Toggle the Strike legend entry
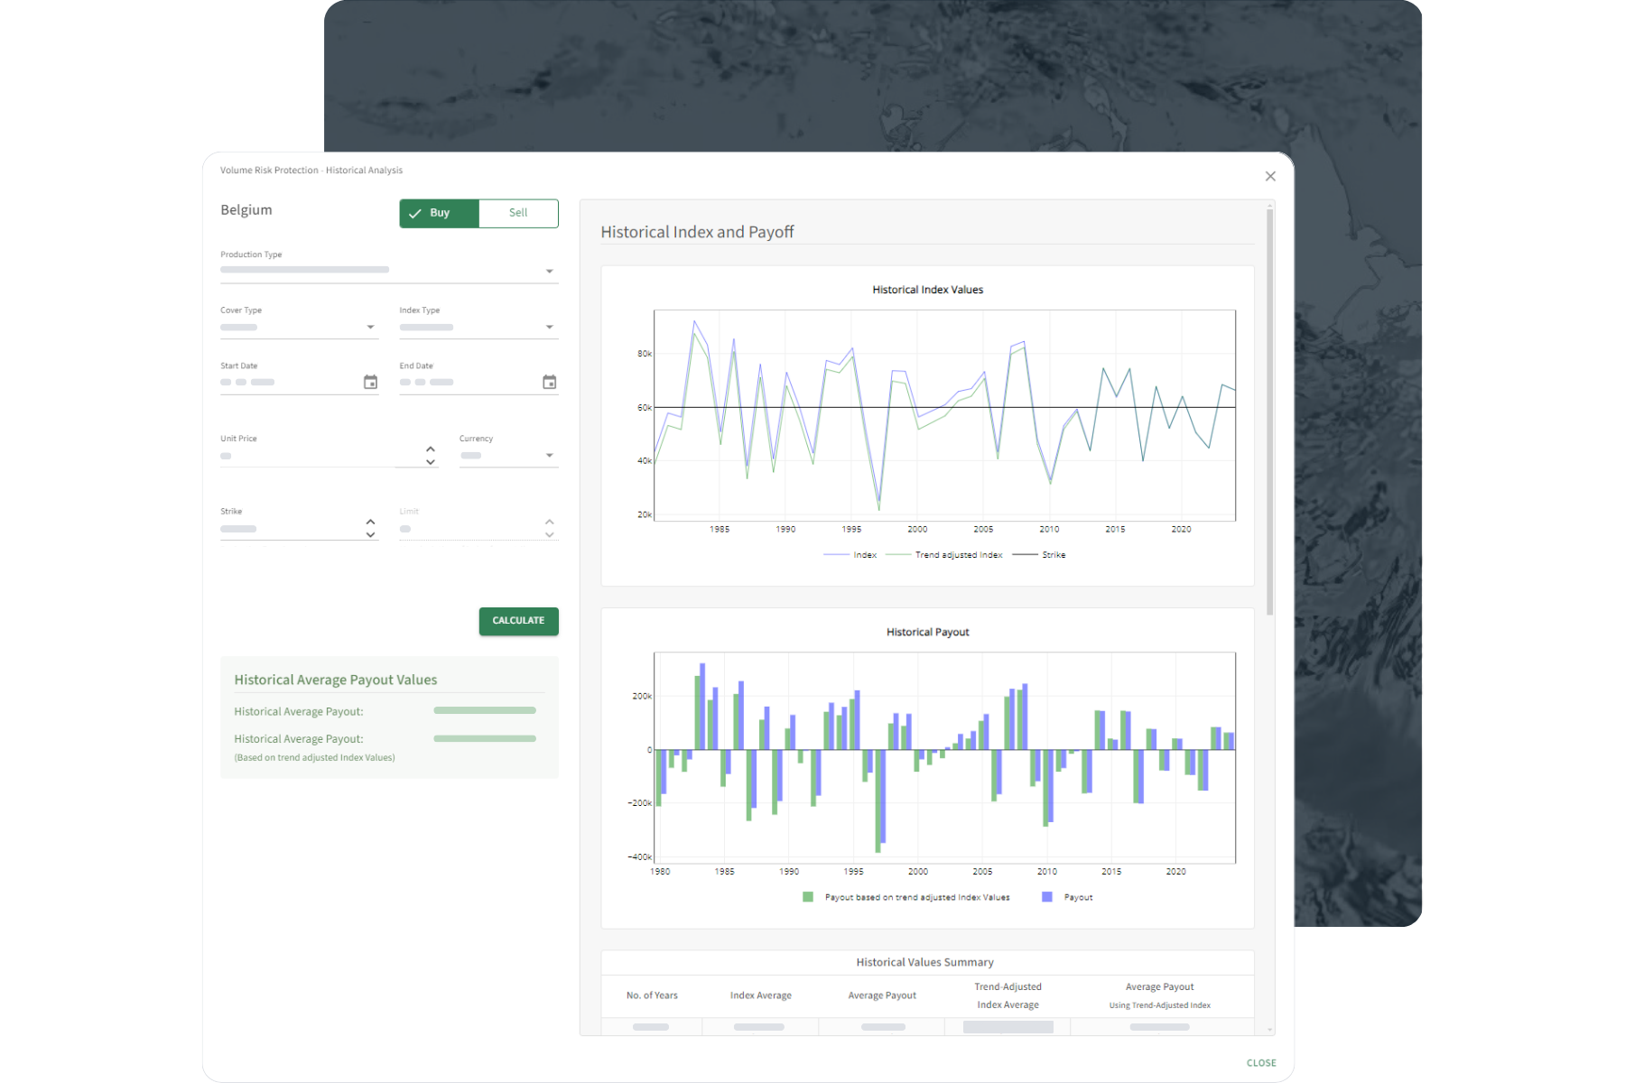Image resolution: width=1625 pixels, height=1083 pixels. tap(1039, 555)
